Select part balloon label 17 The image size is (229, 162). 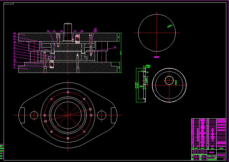coord(75,31)
